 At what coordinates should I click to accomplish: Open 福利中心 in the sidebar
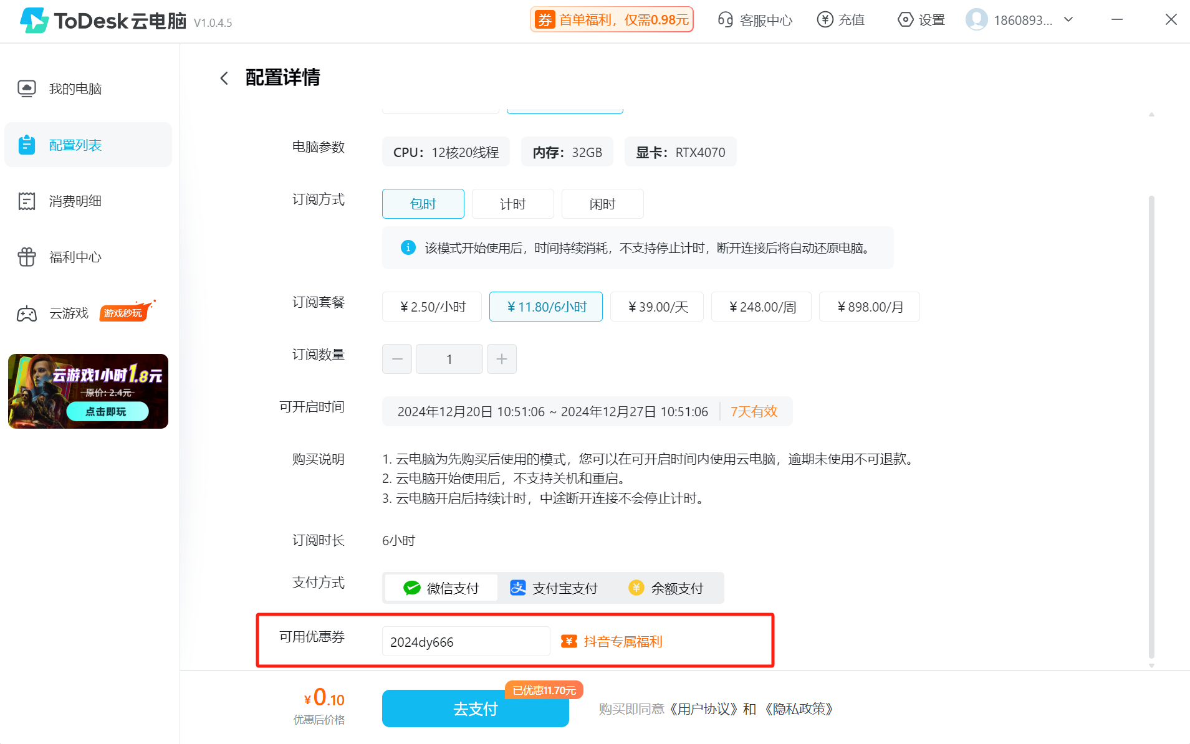tap(88, 257)
